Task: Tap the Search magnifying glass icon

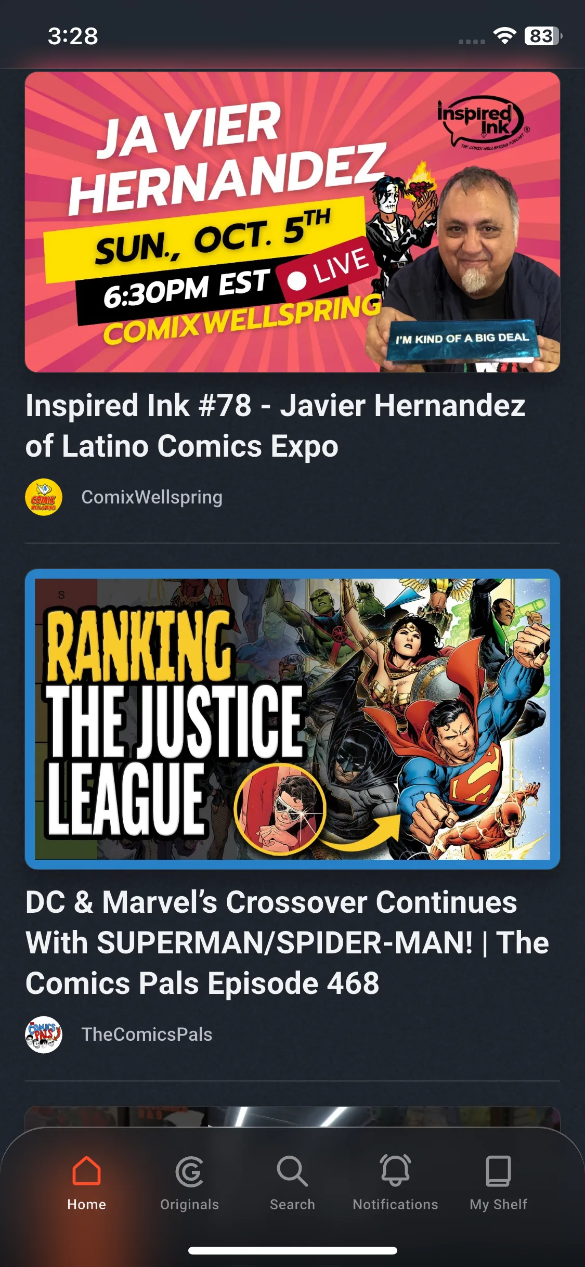Action: 292,1171
